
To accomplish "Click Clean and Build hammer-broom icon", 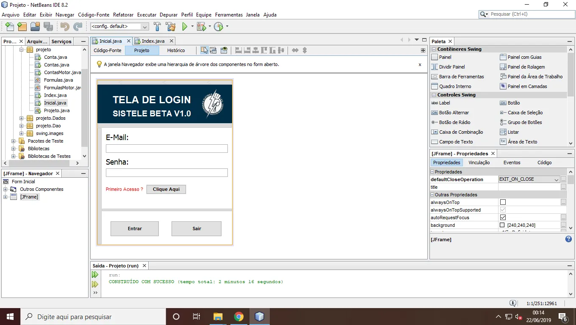I will tap(170, 27).
